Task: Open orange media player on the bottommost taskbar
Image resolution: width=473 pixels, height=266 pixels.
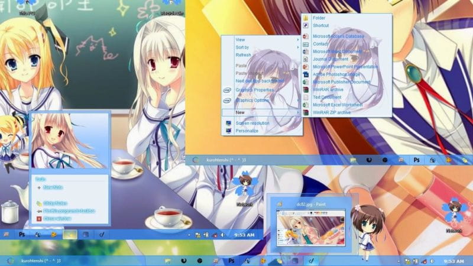Action: click(x=263, y=261)
